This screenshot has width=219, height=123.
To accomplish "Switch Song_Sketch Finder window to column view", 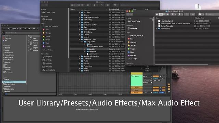I will pos(164,14).
